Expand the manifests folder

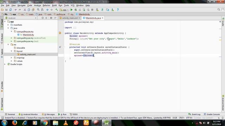[x=8, y=25]
